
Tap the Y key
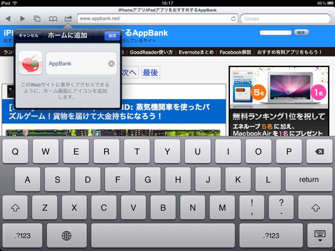pos(167,151)
